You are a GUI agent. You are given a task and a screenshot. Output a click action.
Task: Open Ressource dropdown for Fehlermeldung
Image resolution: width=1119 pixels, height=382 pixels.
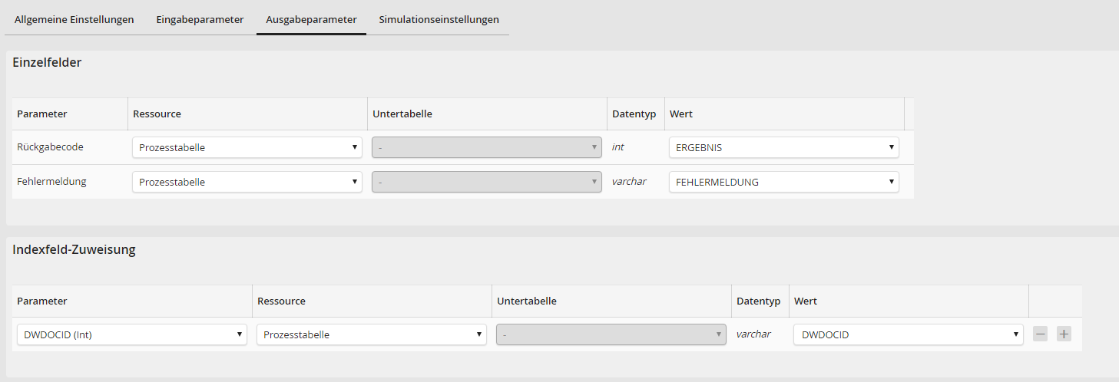point(247,182)
